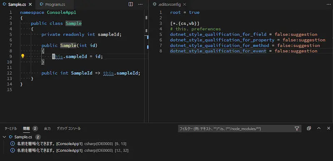Collapse the Sample.cs problems group
Screen dimensions: 333x161
point(4,137)
